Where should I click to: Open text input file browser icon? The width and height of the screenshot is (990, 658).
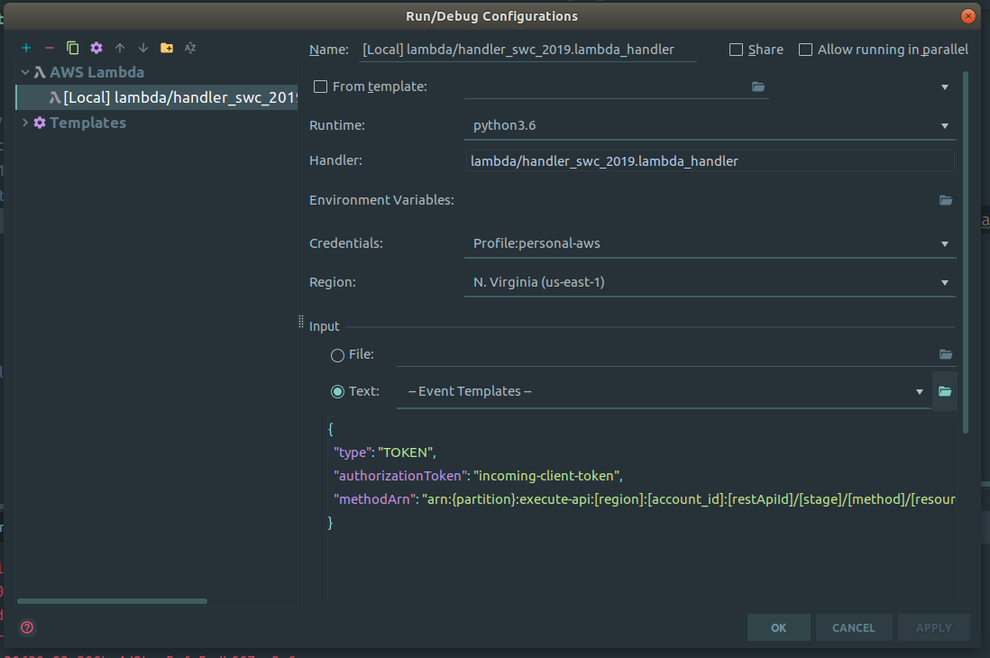point(945,391)
